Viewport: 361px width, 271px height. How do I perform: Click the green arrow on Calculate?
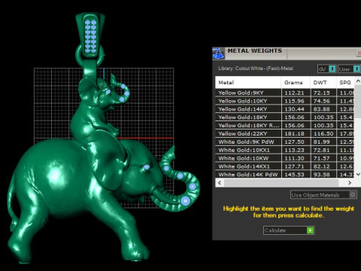click(310, 230)
